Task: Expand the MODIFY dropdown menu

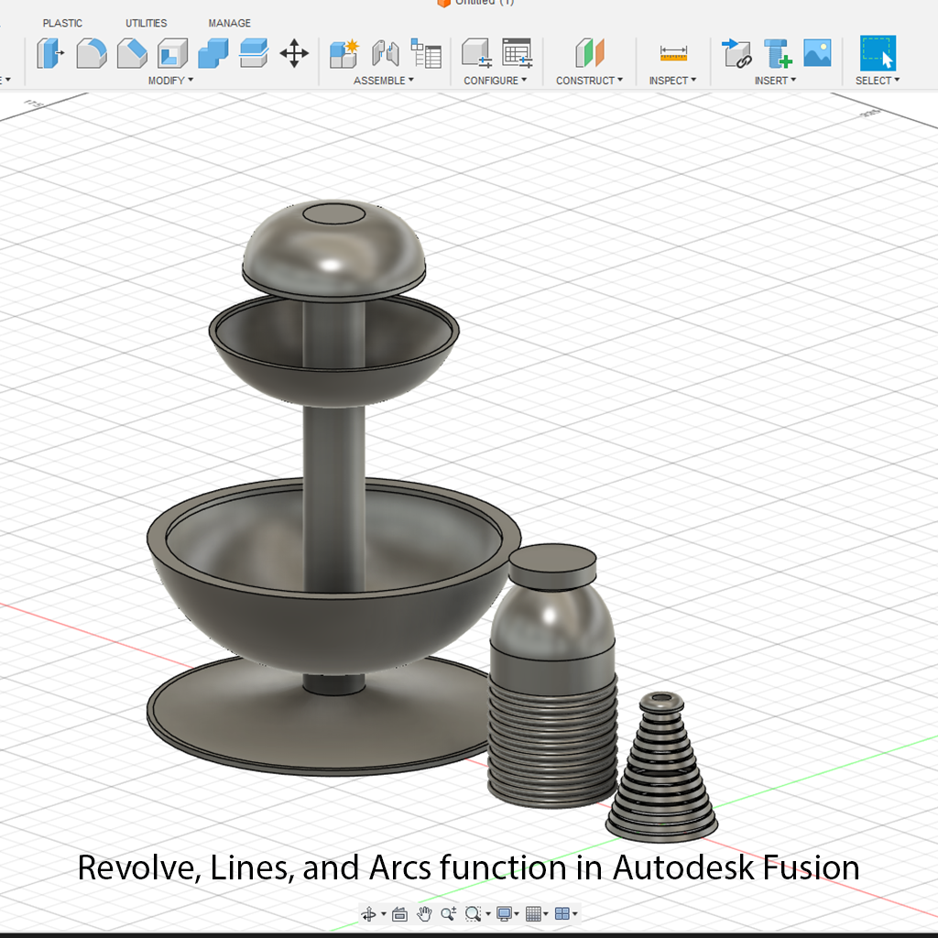Action: click(170, 81)
